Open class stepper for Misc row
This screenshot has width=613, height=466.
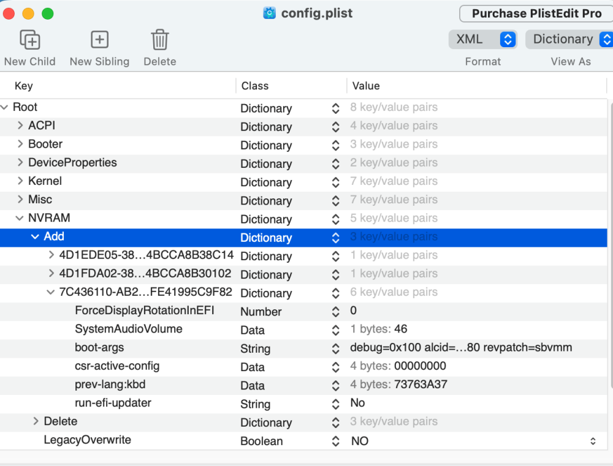click(x=335, y=201)
